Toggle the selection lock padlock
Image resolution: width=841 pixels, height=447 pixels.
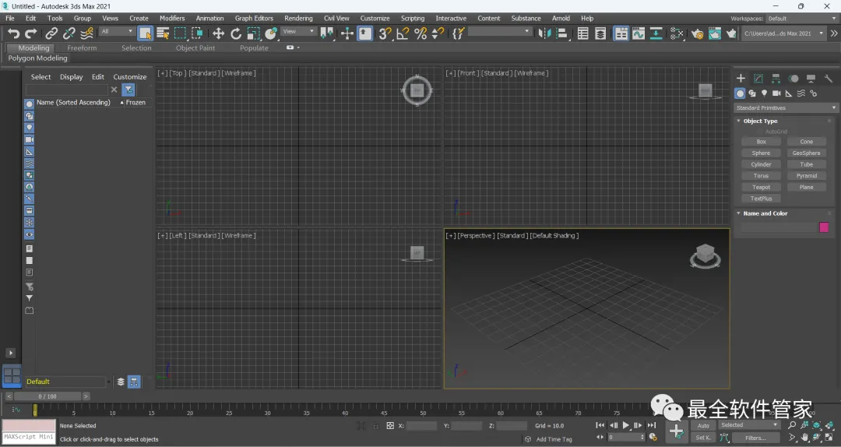click(x=375, y=426)
